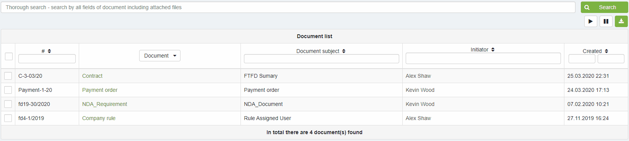Check the fd4-1/2019 row checkbox
The width and height of the screenshot is (629, 141).
pos(8,118)
